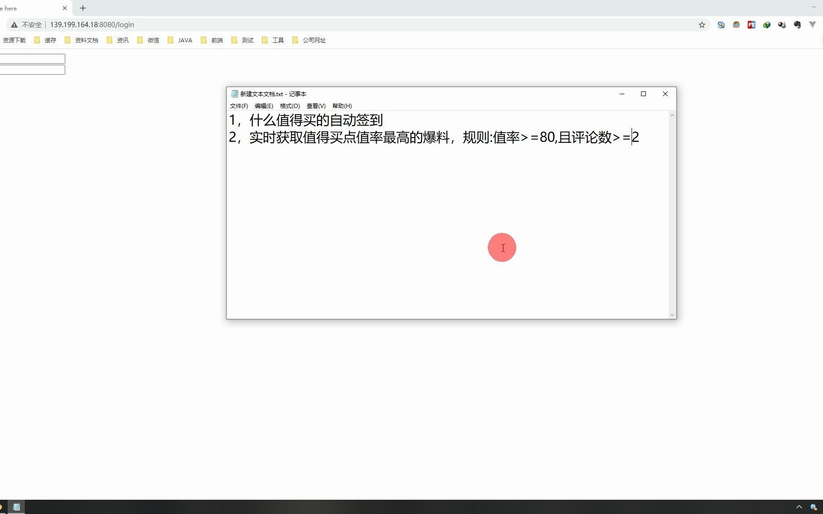
Task: Click the not-secure warning triangle icon
Action: coord(14,25)
